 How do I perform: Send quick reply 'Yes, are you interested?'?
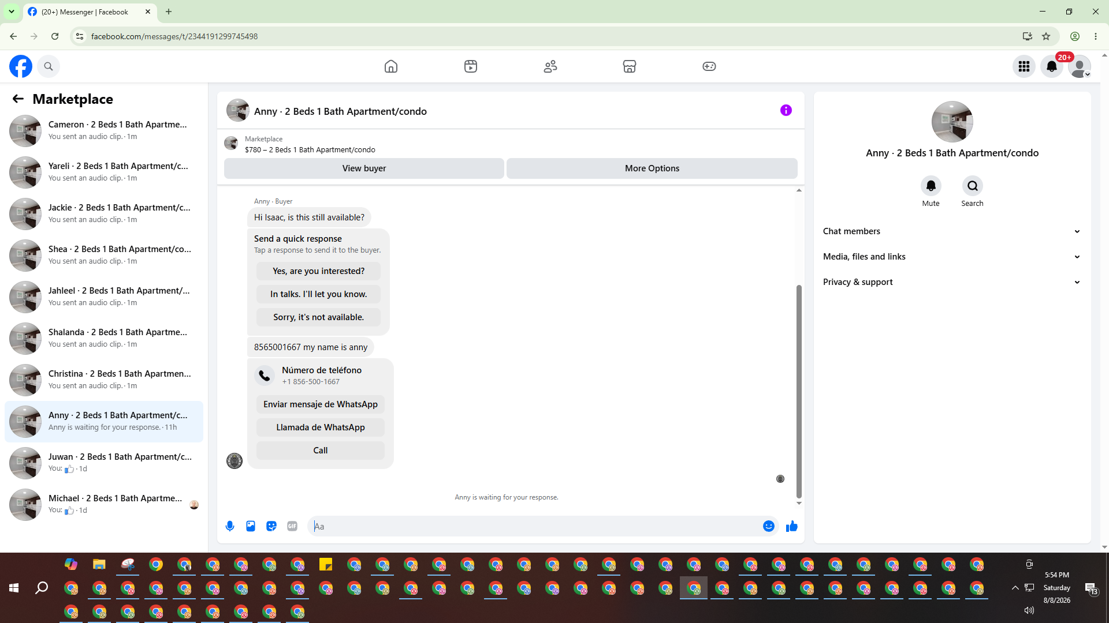319,271
